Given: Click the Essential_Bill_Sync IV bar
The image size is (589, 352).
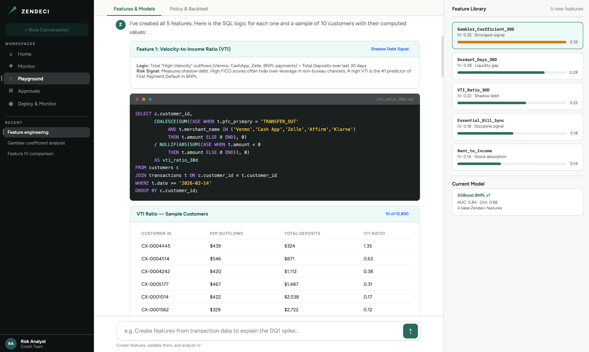Looking at the screenshot, I should (x=512, y=133).
